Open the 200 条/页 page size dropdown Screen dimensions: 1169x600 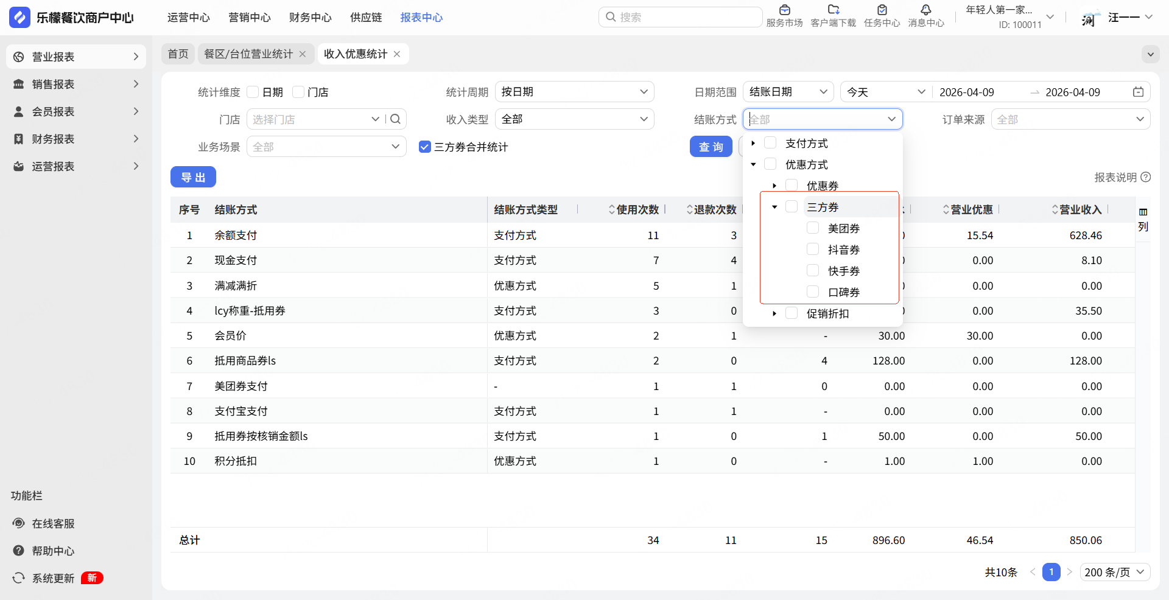(1115, 572)
